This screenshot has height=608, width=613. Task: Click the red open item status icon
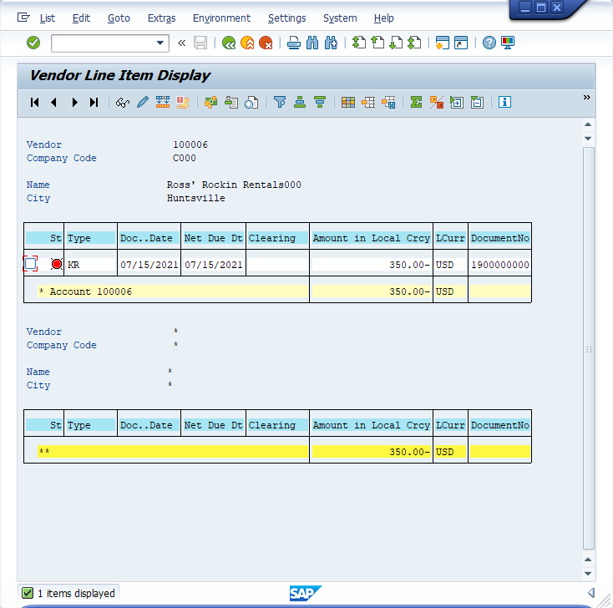point(57,264)
